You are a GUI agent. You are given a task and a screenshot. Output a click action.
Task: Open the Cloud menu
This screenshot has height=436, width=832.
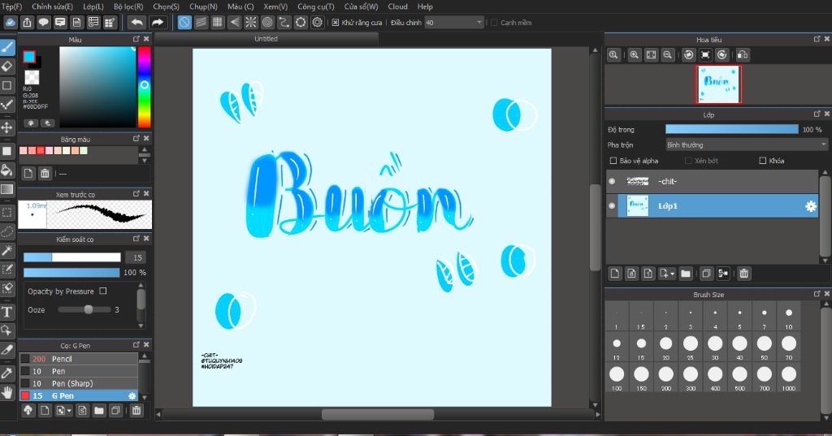pos(397,6)
